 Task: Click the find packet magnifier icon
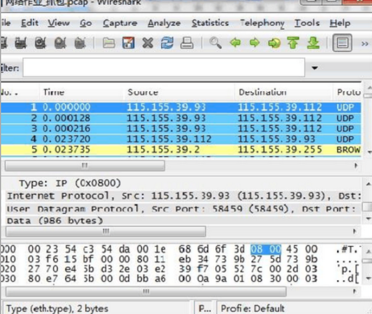click(216, 43)
